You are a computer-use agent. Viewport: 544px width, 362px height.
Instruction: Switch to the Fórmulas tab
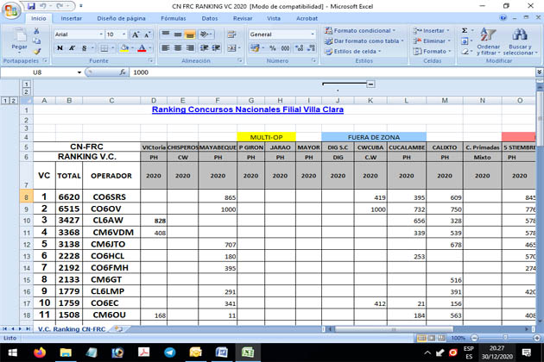pyautogui.click(x=173, y=18)
